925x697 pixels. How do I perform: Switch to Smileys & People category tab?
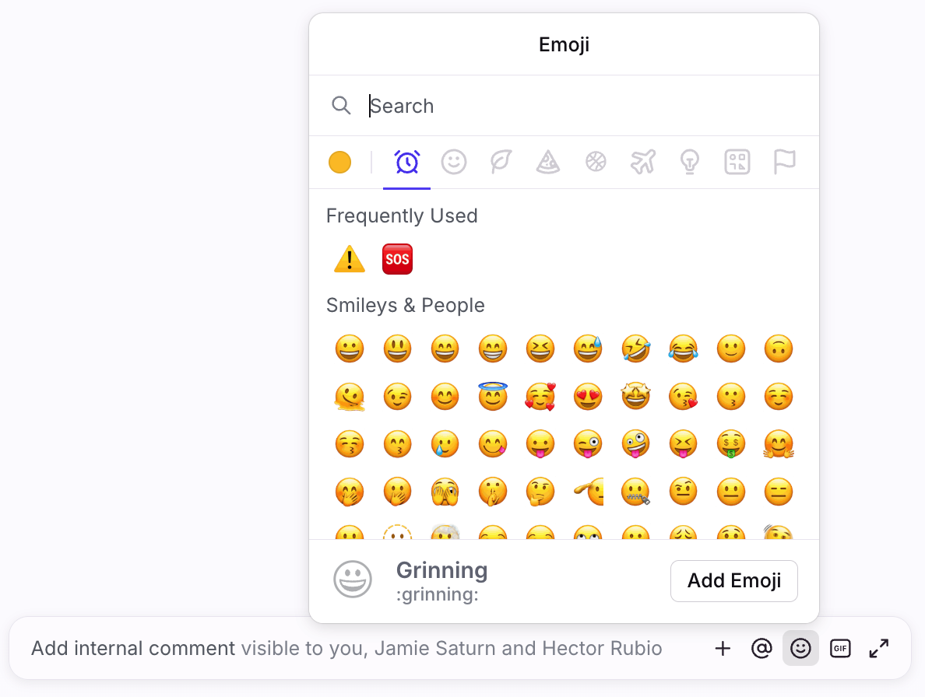(x=454, y=163)
